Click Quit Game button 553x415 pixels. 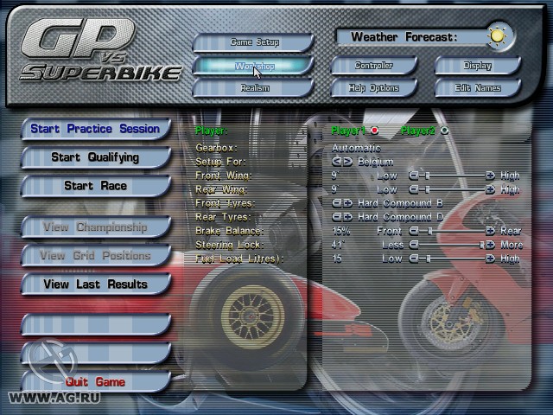point(96,382)
